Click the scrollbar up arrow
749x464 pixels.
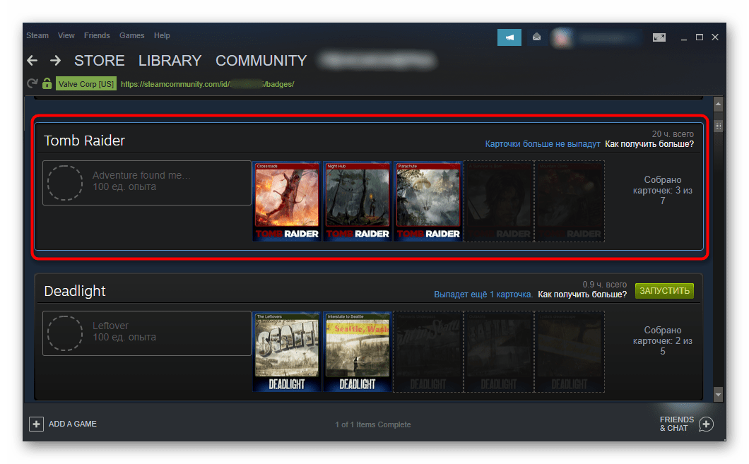click(718, 104)
